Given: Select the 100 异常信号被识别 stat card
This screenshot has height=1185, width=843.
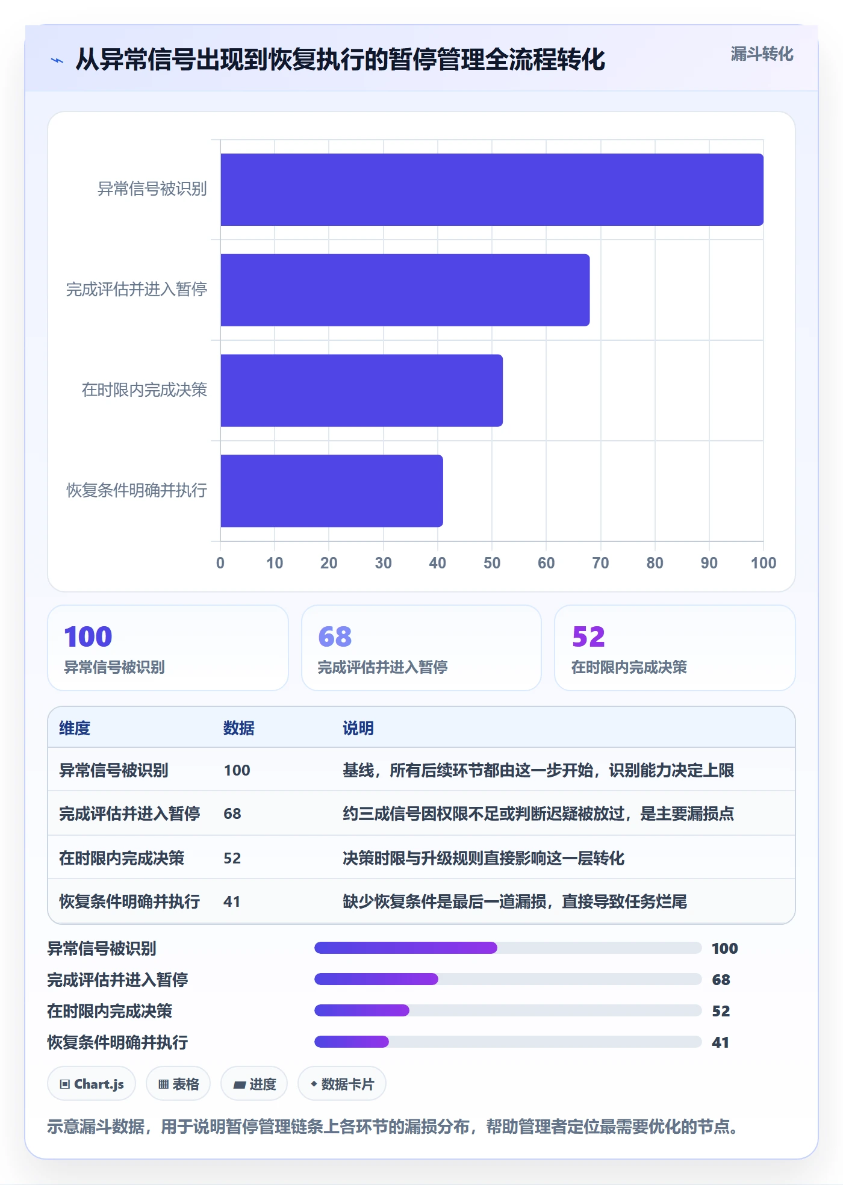Looking at the screenshot, I should coord(168,648).
